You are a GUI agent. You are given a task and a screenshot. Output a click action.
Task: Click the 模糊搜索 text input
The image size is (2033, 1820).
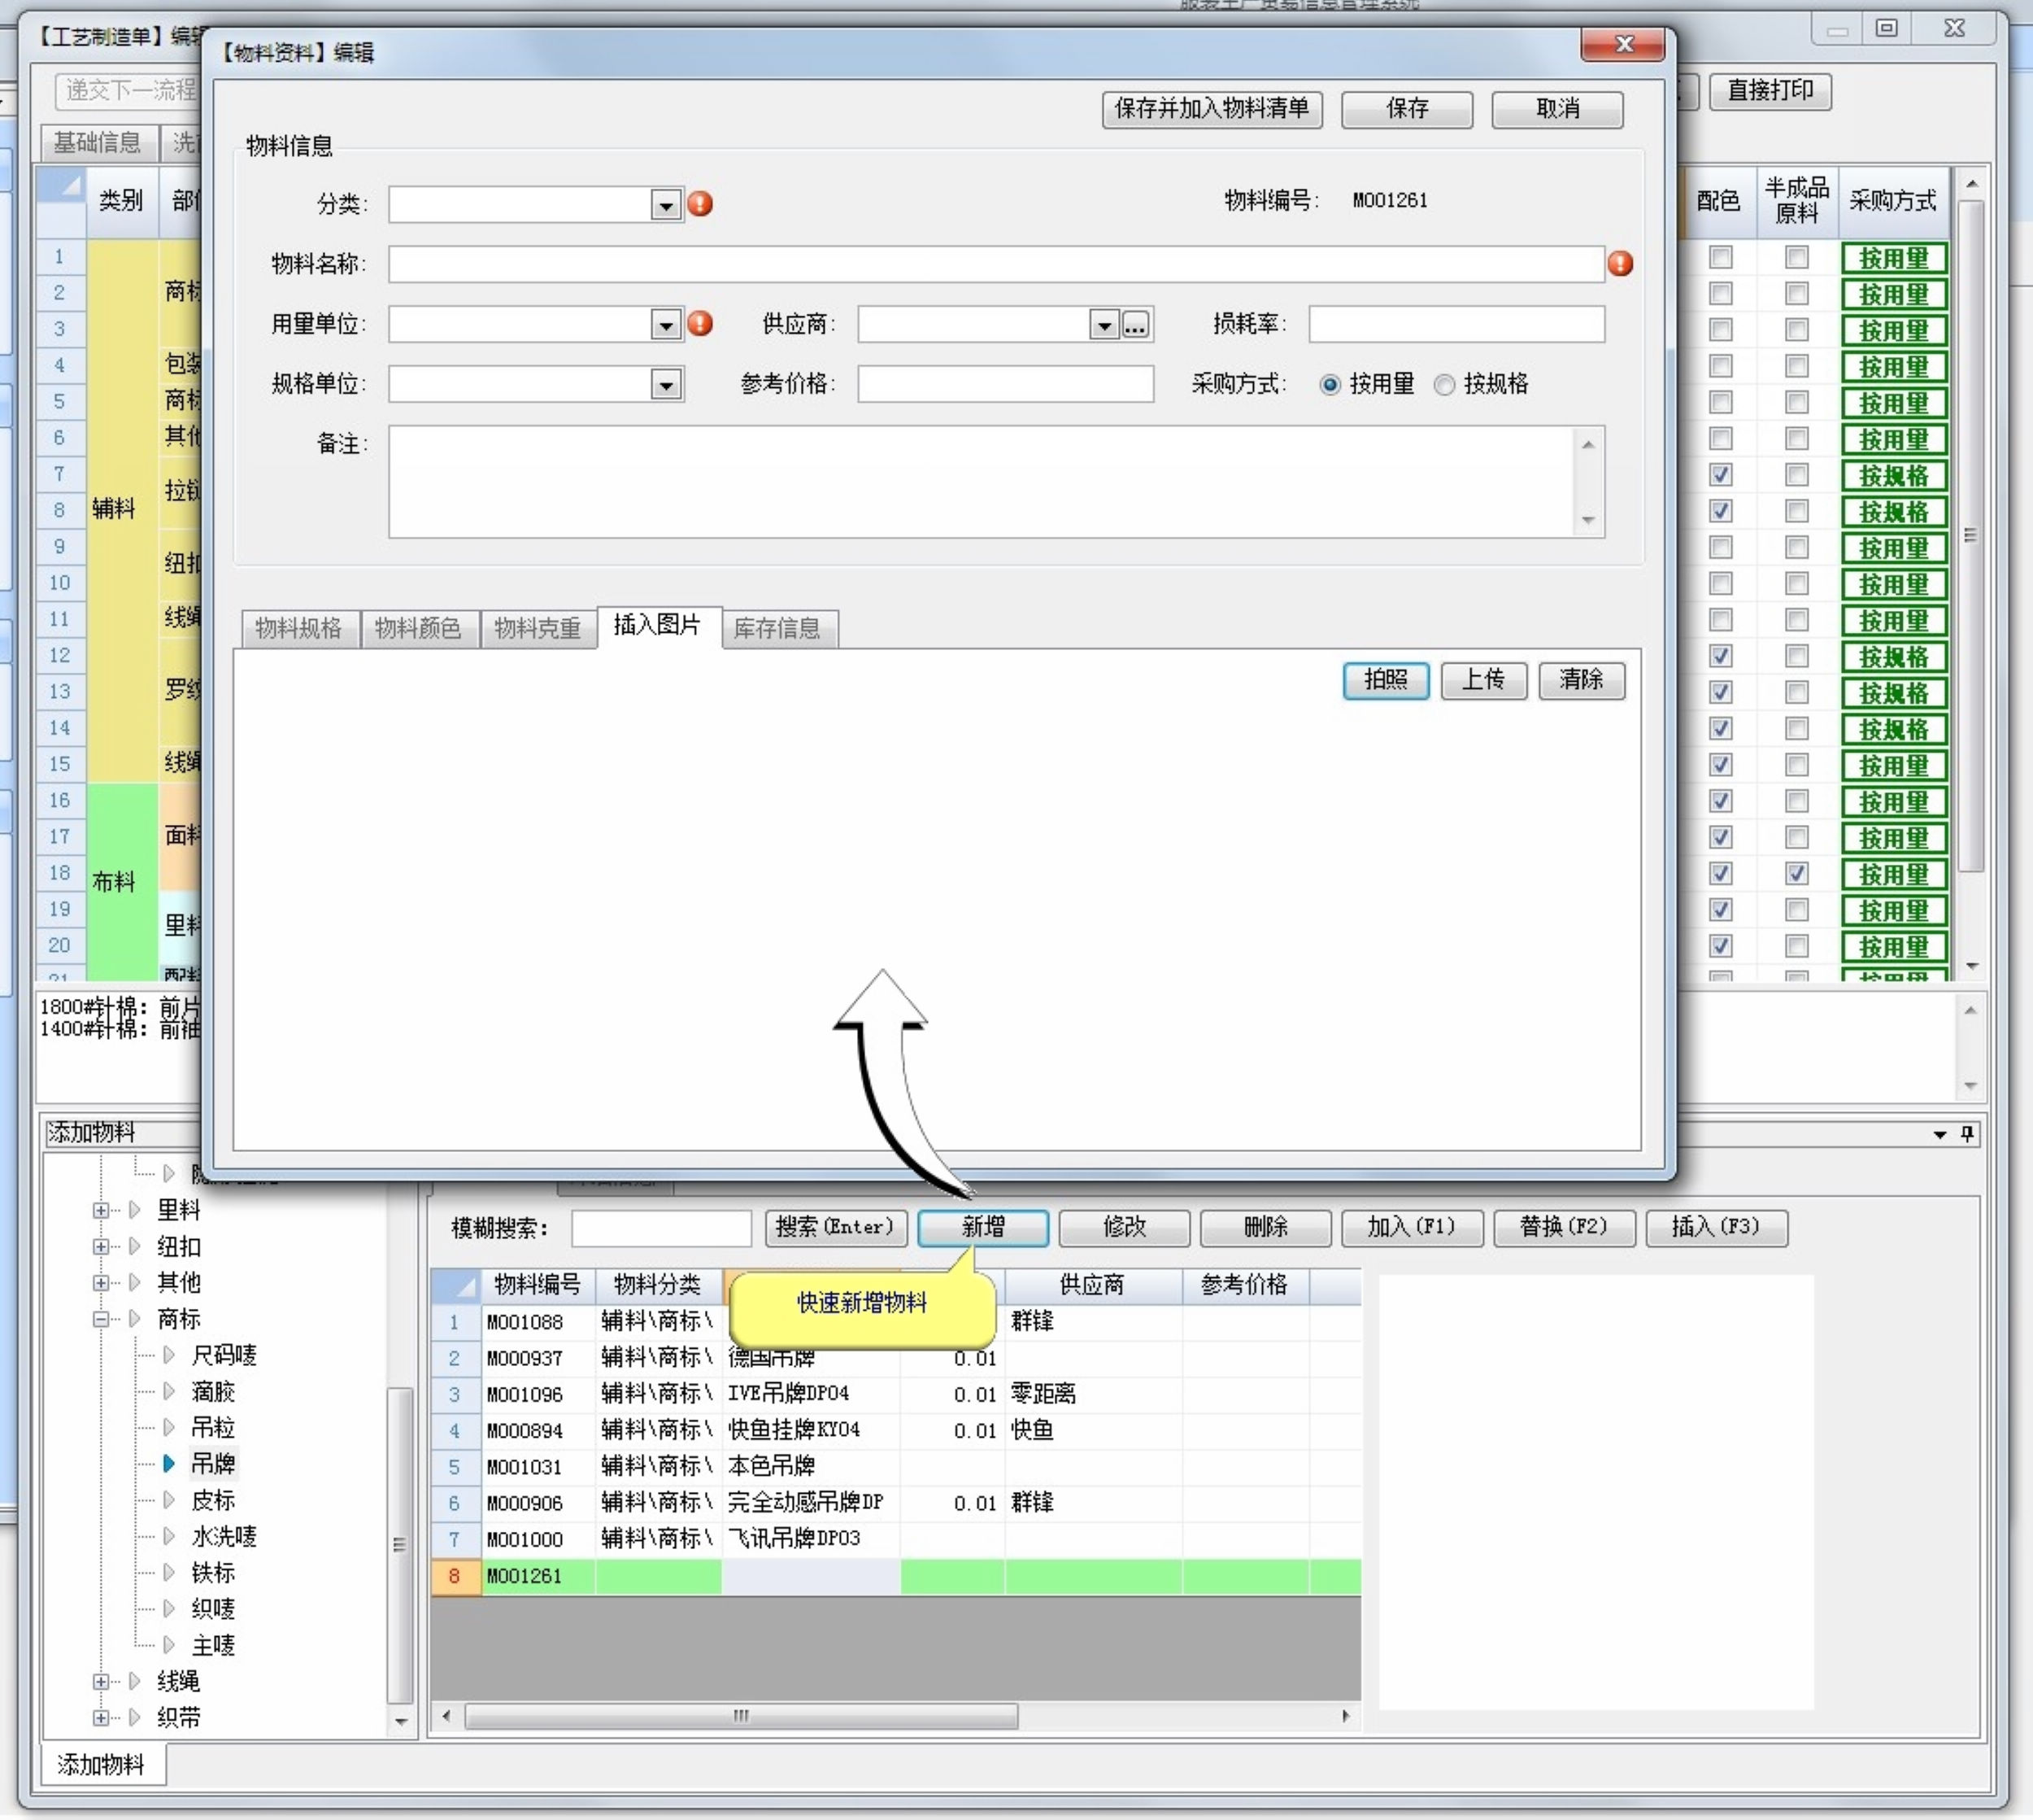point(660,1228)
